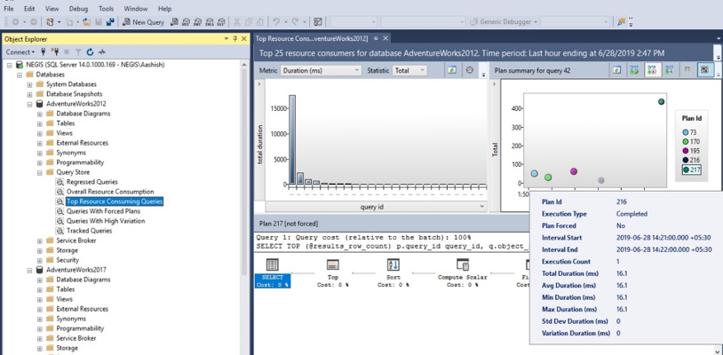The image size is (723, 355).
Task: Expand the System Databases folder
Action: tap(29, 84)
